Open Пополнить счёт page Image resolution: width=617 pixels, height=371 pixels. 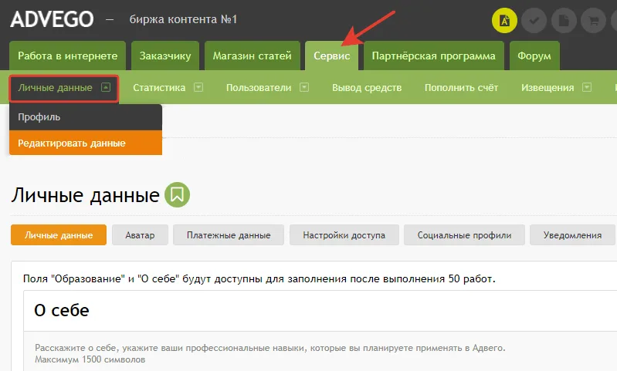pyautogui.click(x=461, y=88)
